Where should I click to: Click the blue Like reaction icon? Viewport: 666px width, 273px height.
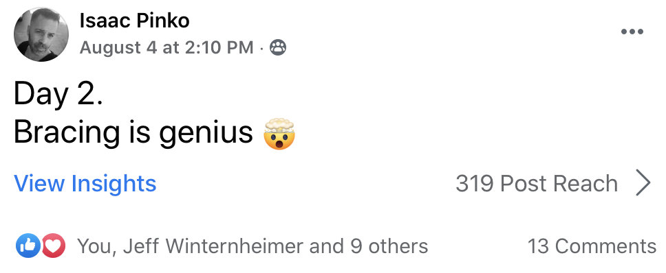(28, 246)
